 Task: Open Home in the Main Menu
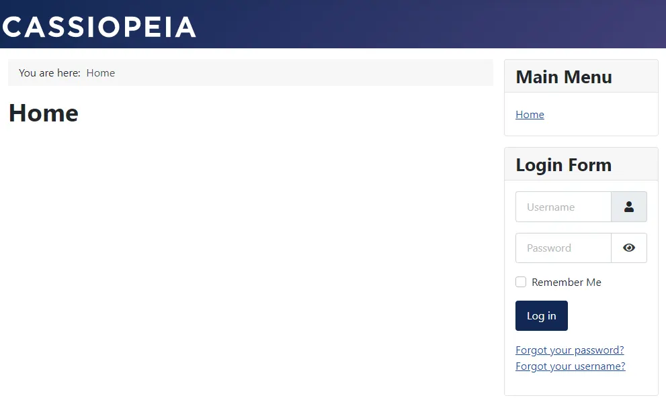pyautogui.click(x=530, y=115)
